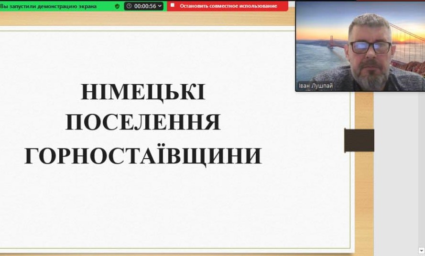The image size is (425, 256).
Task: Click the word НІМЕЦЬКІ in the slide title
Action: [143, 92]
